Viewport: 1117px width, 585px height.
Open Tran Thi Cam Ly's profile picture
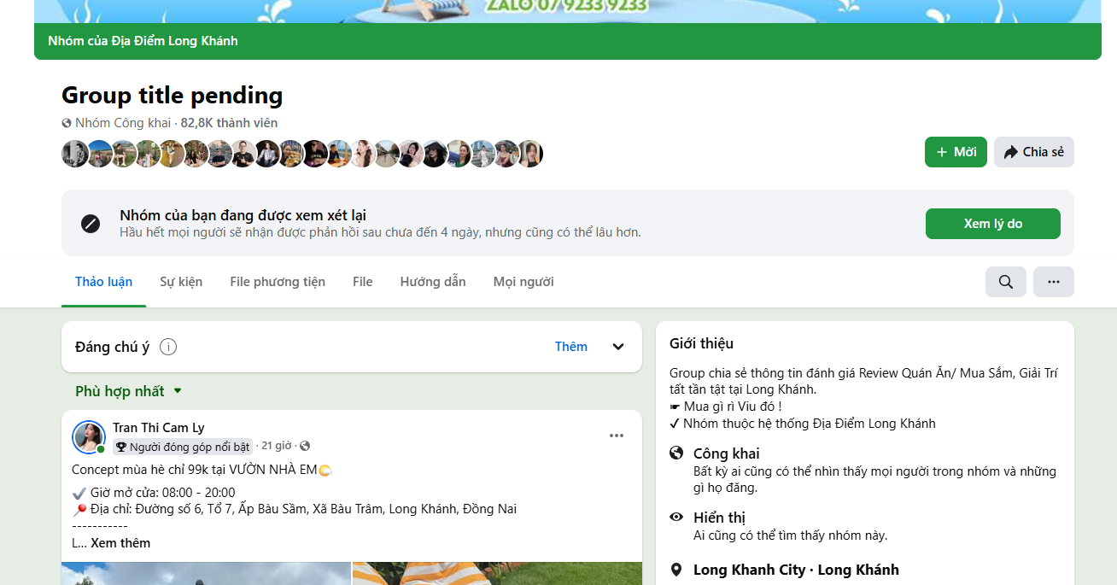pyautogui.click(x=87, y=436)
